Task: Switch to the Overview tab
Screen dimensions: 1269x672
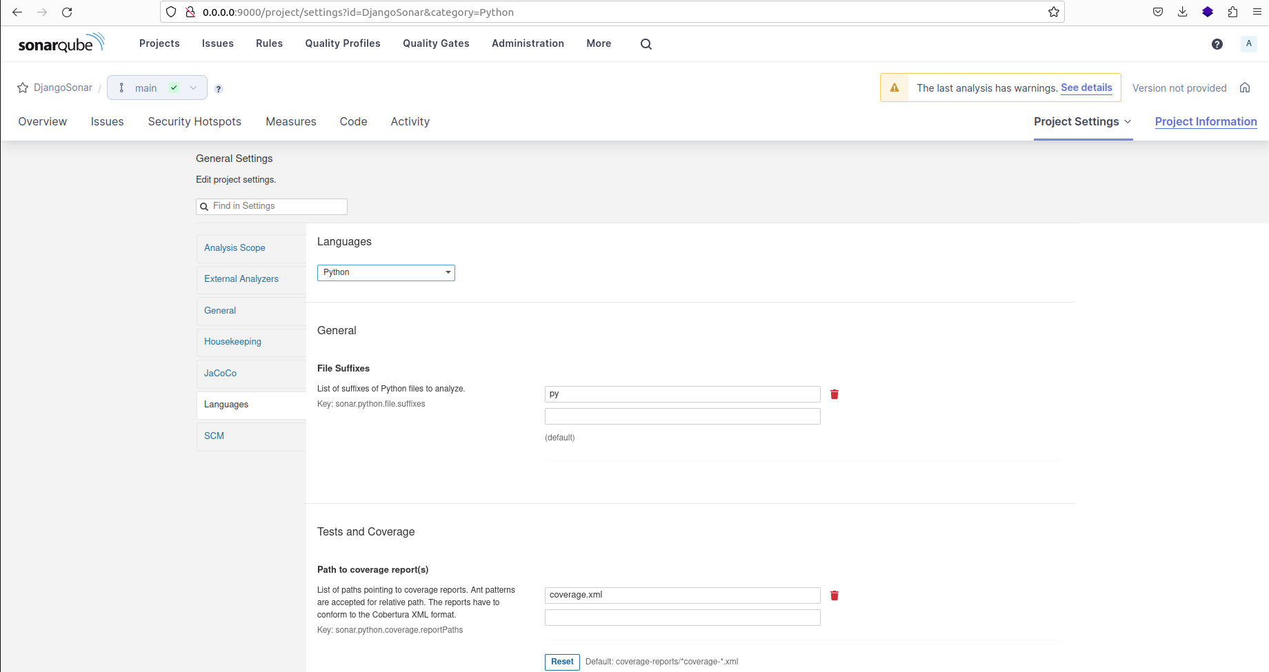Action: click(x=43, y=121)
